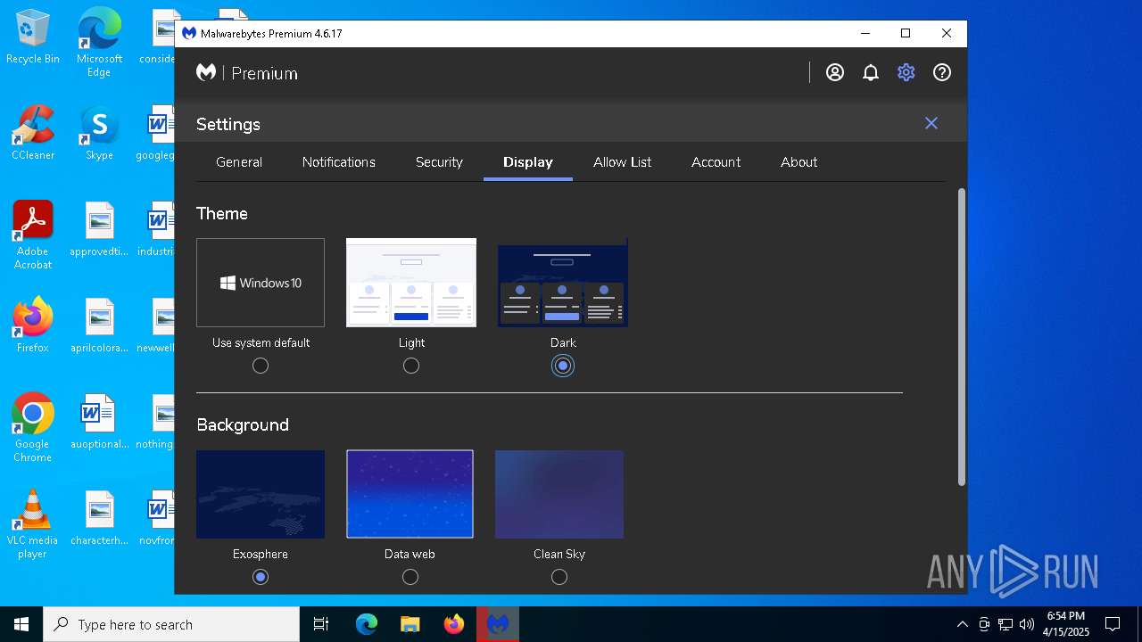Viewport: 1142px width, 642px height.
Task: Select the approvedti... image file on desktop
Action: 99,230
